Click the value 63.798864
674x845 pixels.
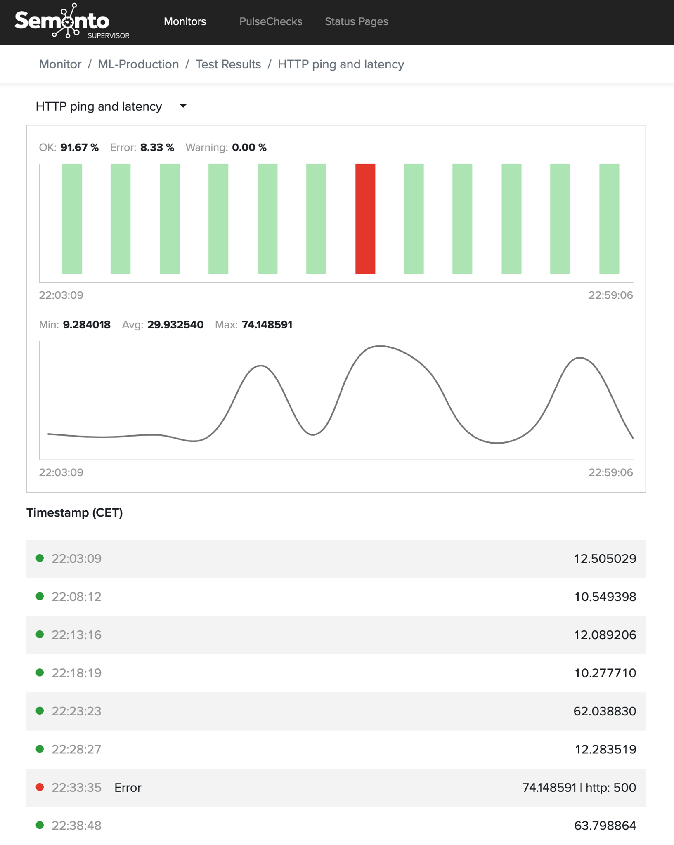pyautogui.click(x=605, y=826)
